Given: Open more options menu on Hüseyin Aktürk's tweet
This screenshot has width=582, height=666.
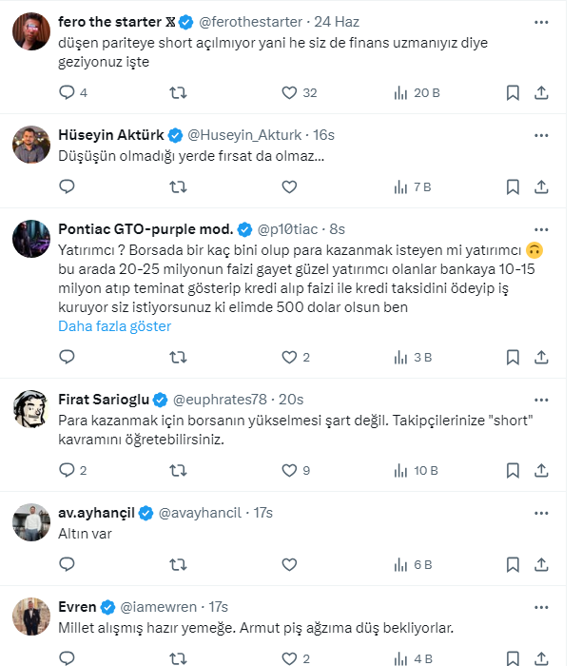Looking at the screenshot, I should (541, 134).
